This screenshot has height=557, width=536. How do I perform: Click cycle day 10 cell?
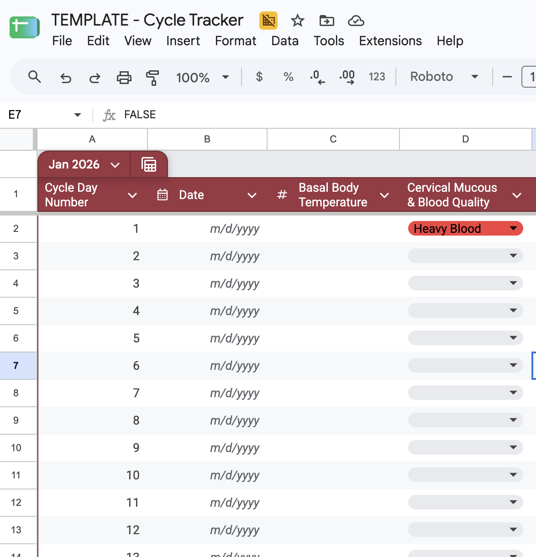tap(93, 475)
